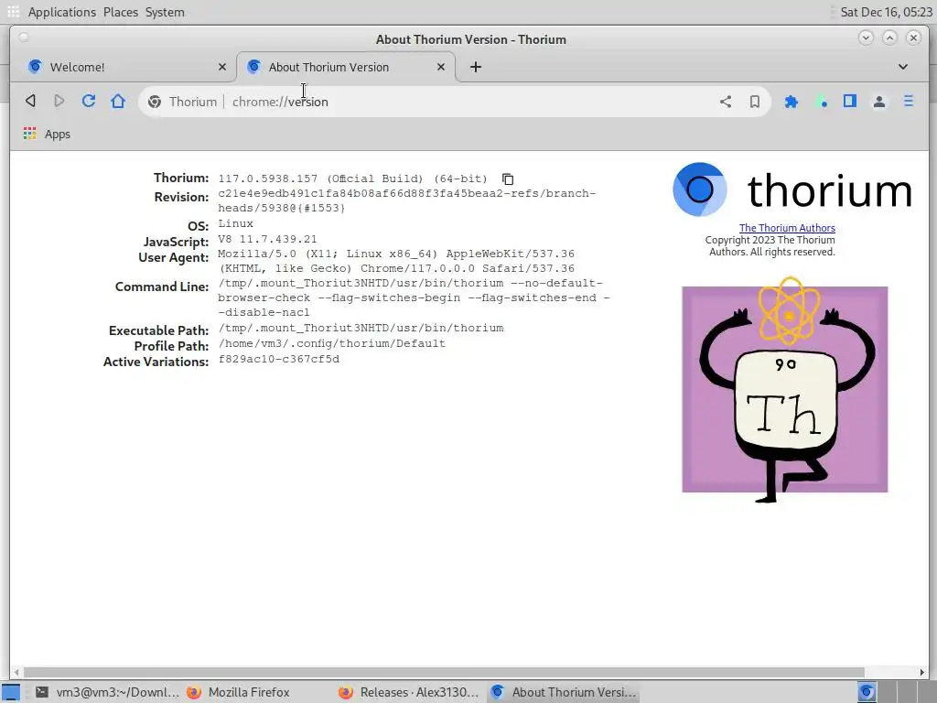Open the home page
Screen dimensions: 937x703
click(x=118, y=101)
